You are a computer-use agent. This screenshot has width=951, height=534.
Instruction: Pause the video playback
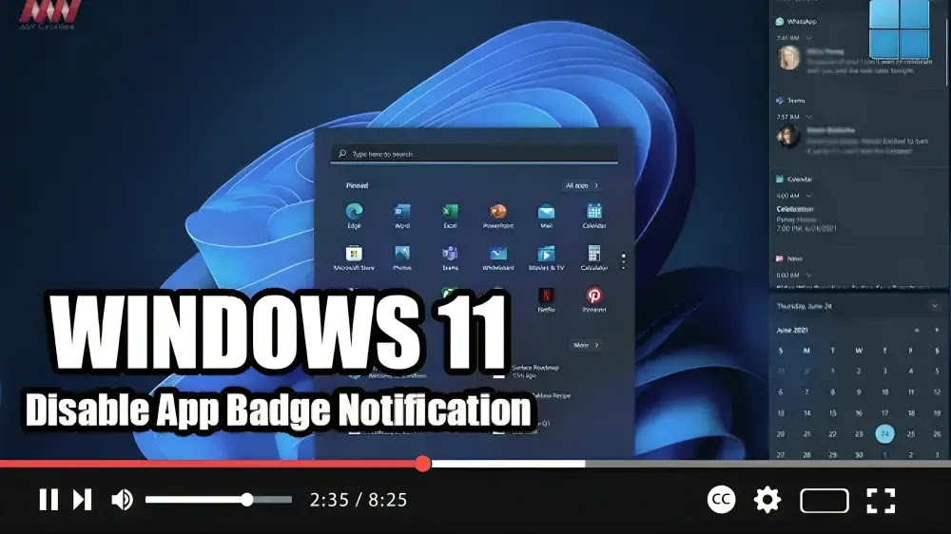(x=49, y=500)
